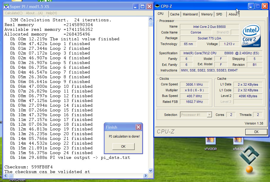Click the Loop 1 finished line
The image size is (270, 182).
pos(50,44)
